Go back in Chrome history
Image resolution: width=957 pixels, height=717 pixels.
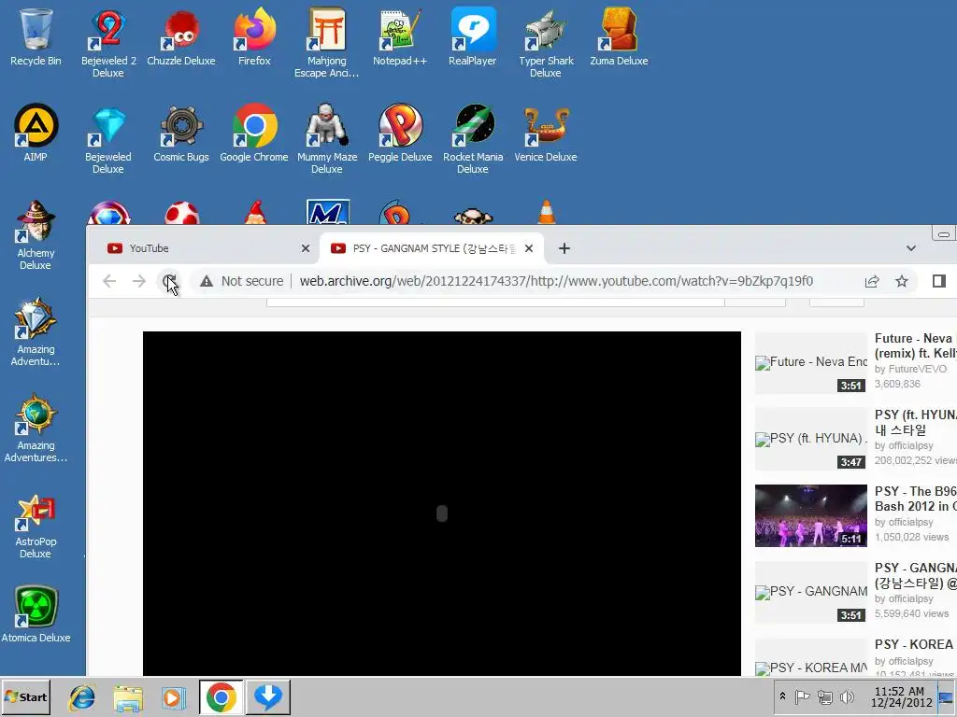tap(109, 281)
